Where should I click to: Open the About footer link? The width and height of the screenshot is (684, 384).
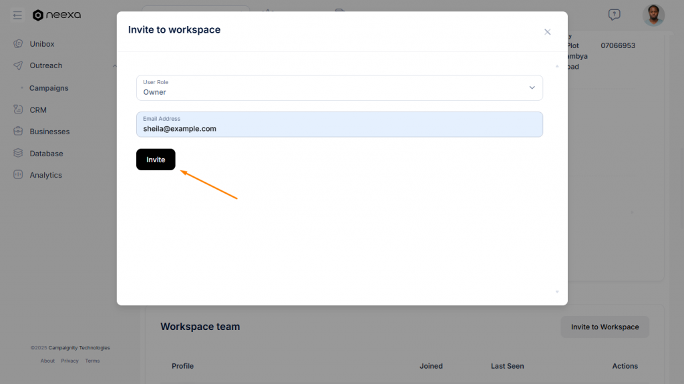click(x=47, y=361)
